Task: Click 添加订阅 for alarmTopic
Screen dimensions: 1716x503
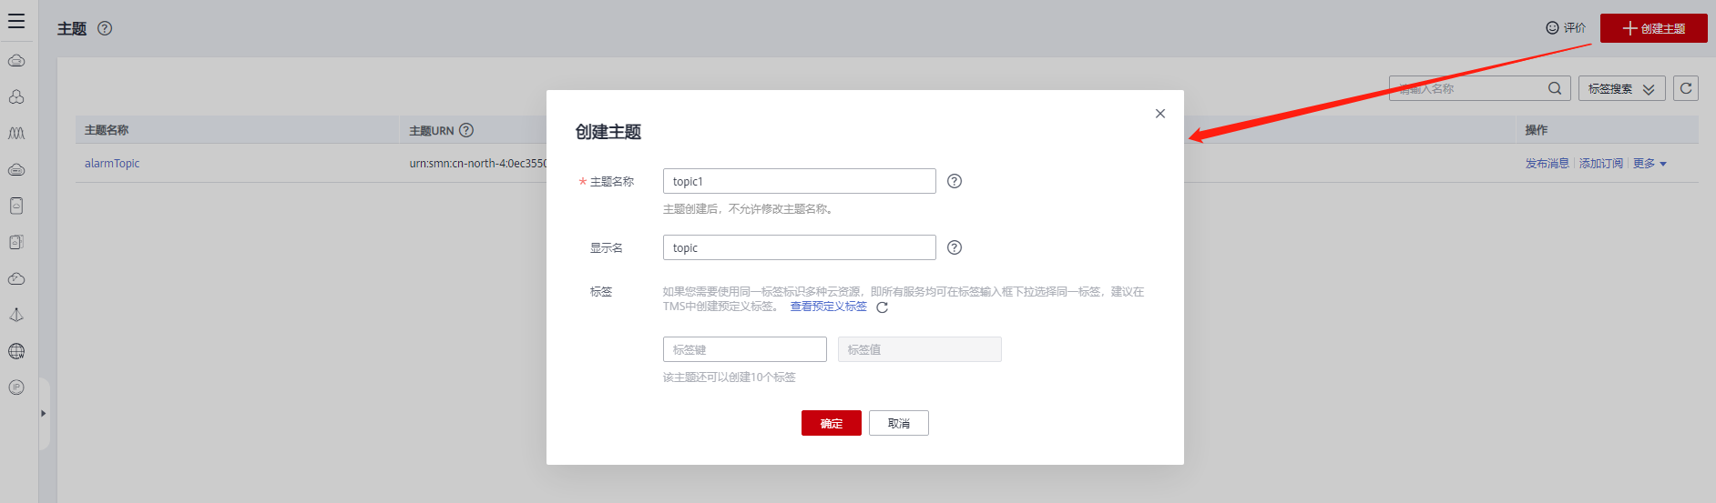Action: [x=1601, y=164]
